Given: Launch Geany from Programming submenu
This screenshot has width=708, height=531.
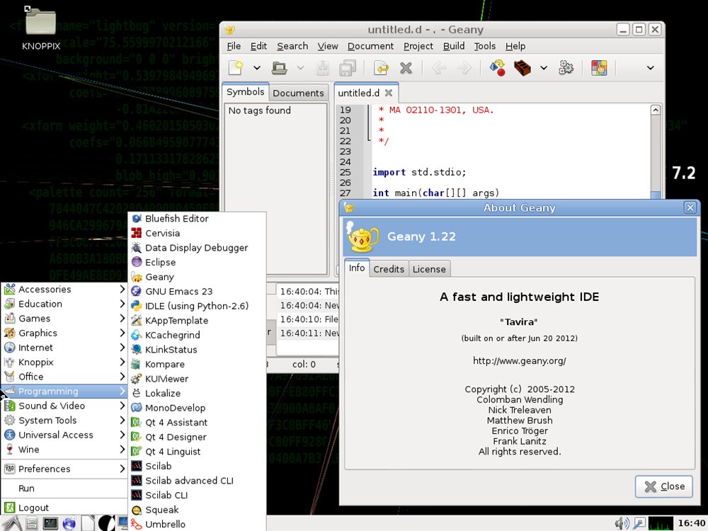Looking at the screenshot, I should point(198,277).
